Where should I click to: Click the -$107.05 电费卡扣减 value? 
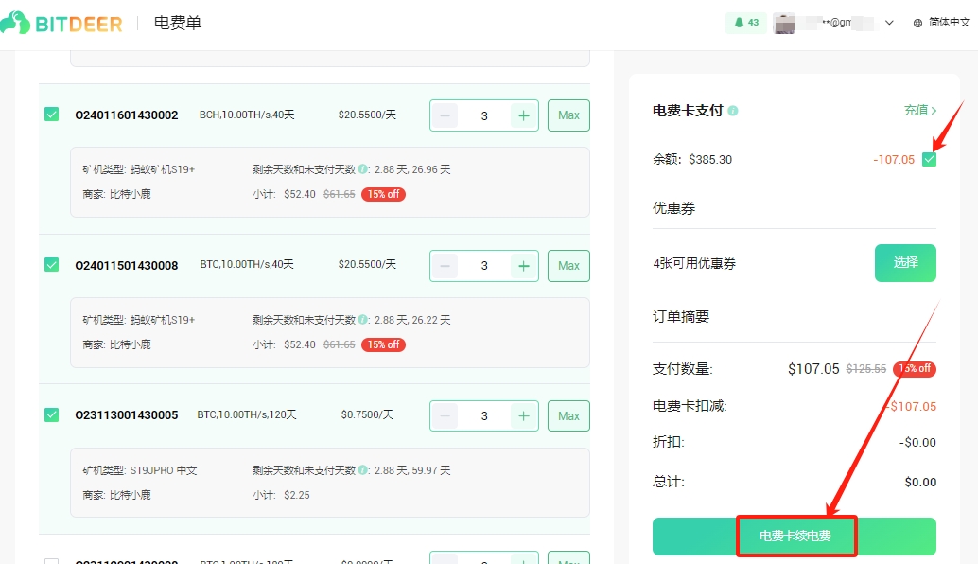pyautogui.click(x=911, y=406)
